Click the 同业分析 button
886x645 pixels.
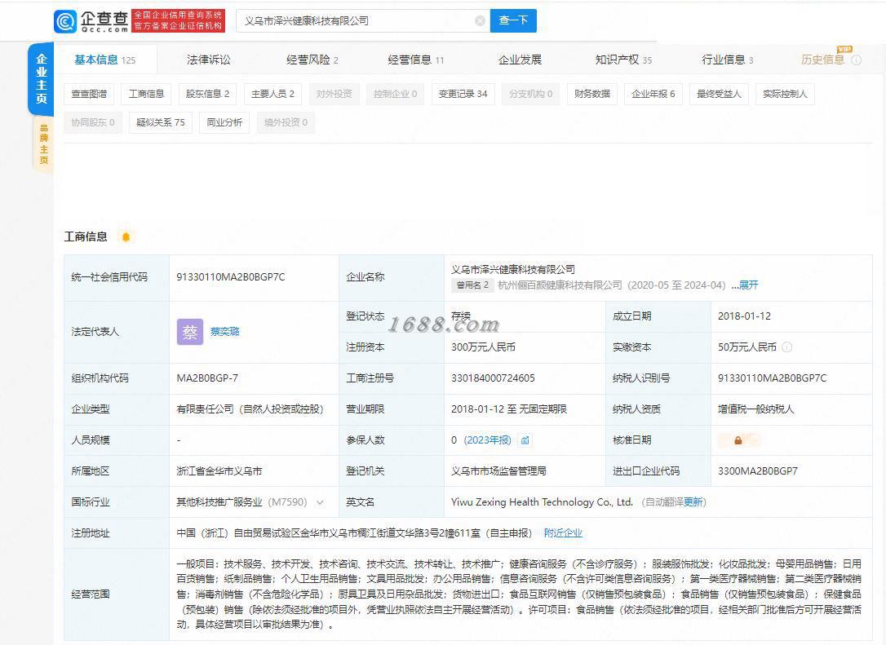coord(224,122)
